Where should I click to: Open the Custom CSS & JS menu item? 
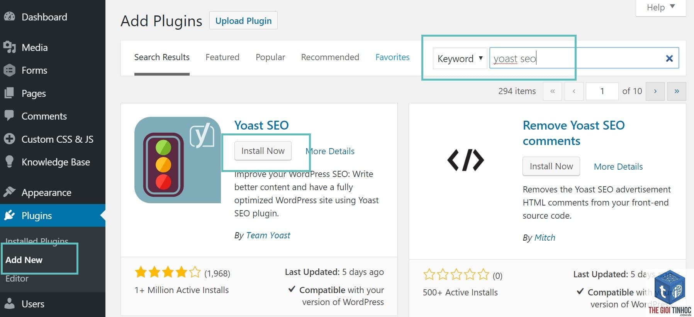click(x=53, y=139)
